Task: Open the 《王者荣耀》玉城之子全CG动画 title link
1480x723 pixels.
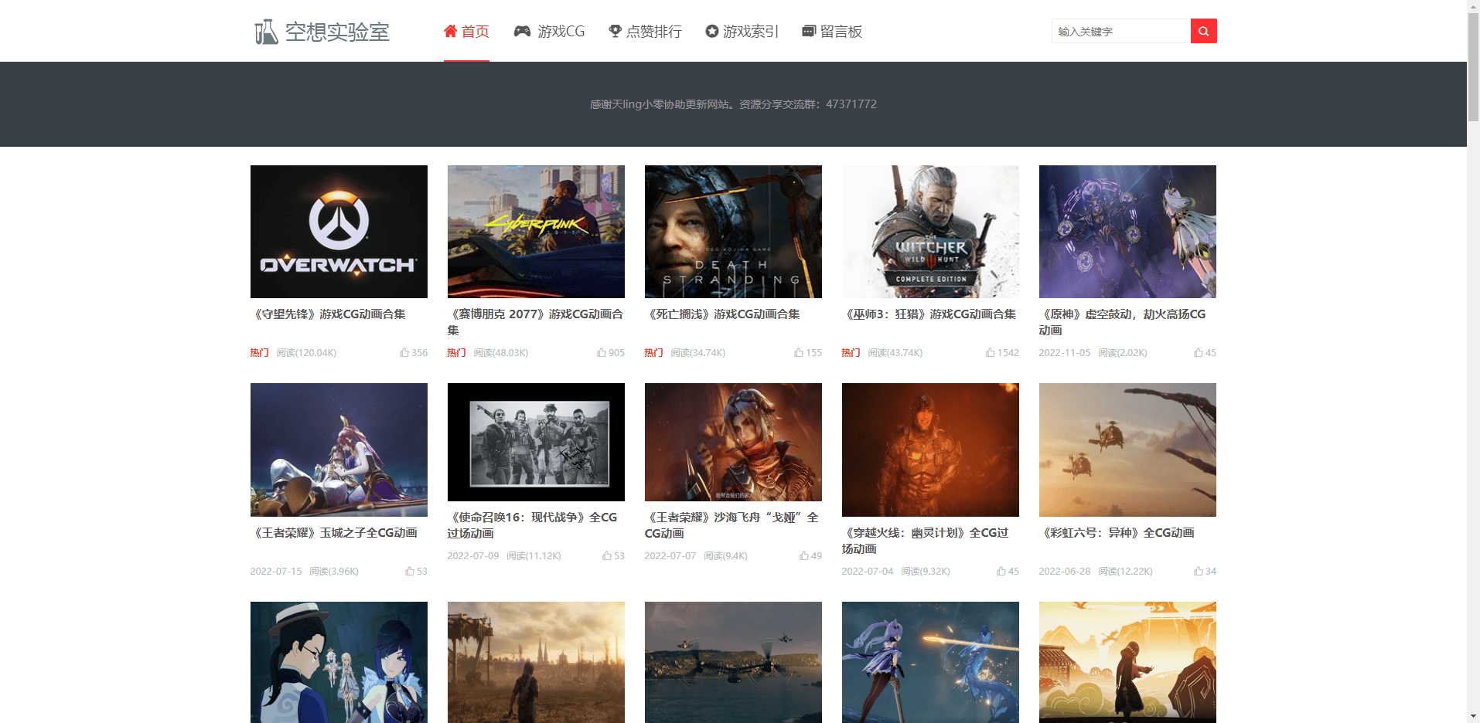Action: pos(335,533)
